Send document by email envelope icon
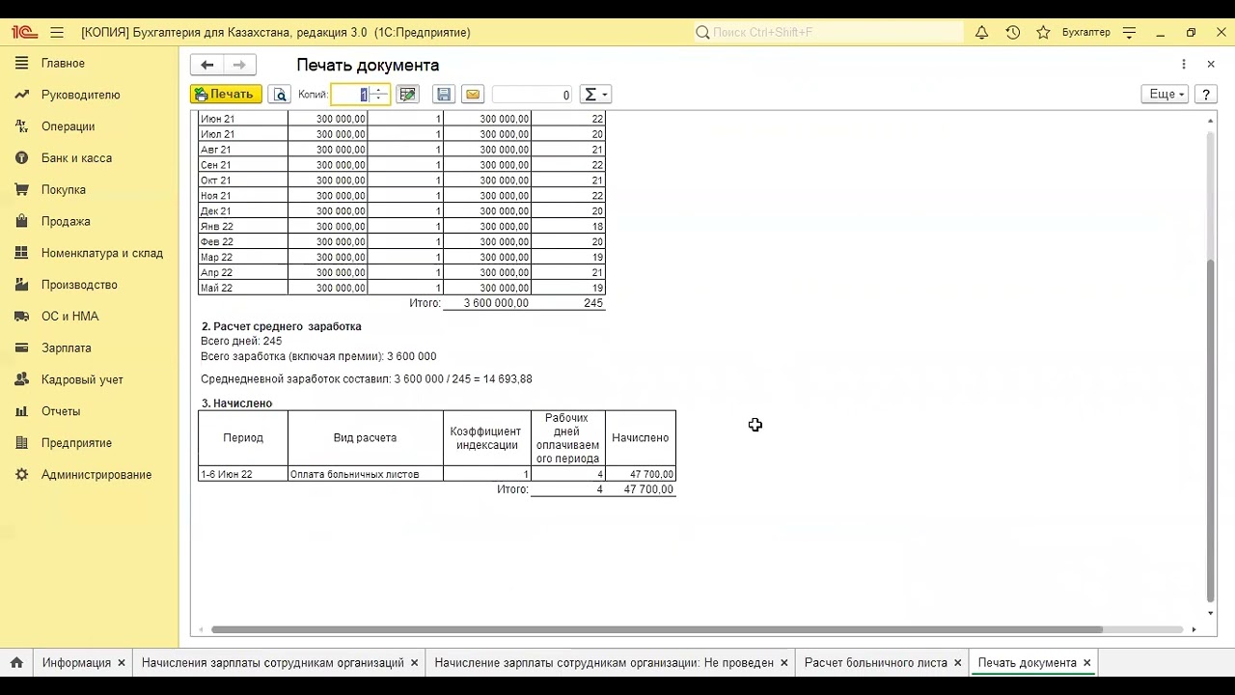 pyautogui.click(x=472, y=95)
